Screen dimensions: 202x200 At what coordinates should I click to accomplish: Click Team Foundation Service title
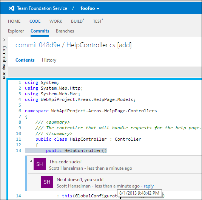[42, 8]
